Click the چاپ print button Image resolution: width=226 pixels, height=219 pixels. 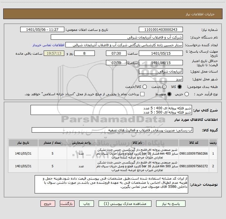(87, 204)
